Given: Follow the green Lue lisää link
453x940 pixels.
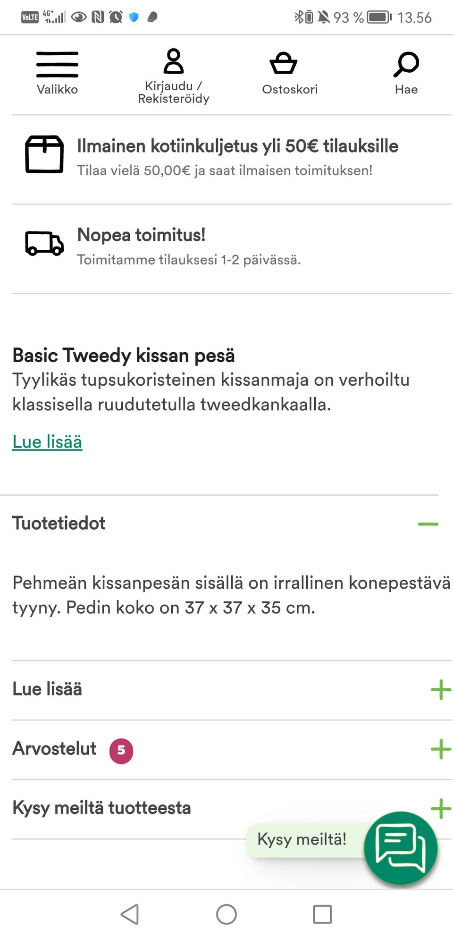Looking at the screenshot, I should coord(47,442).
